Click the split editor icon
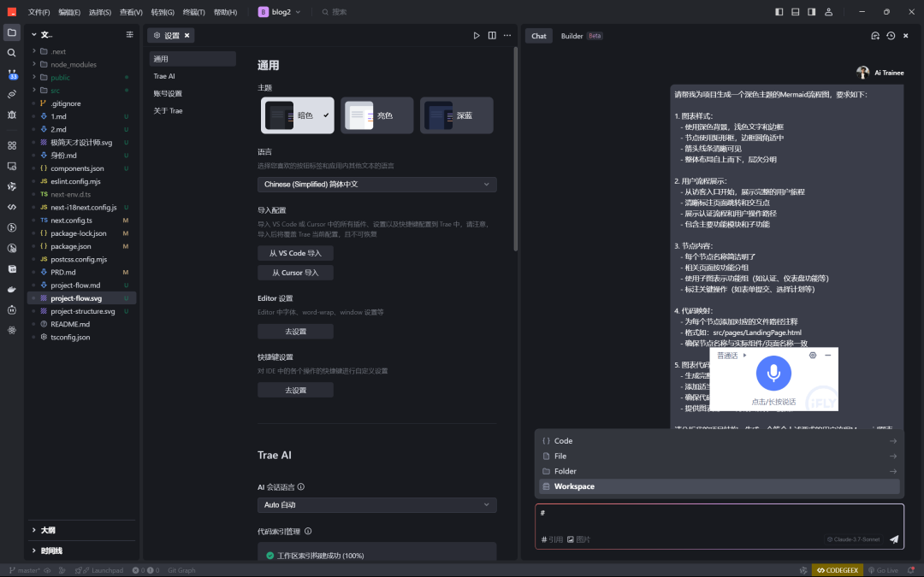 click(492, 36)
